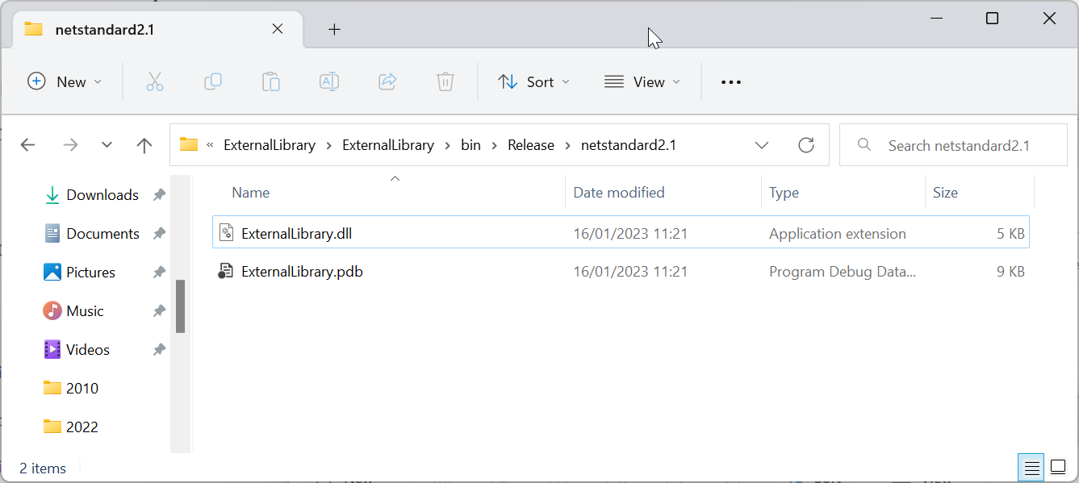1079x483 pixels.
Task: Click the pin icon beside Pictures
Action: click(x=159, y=272)
